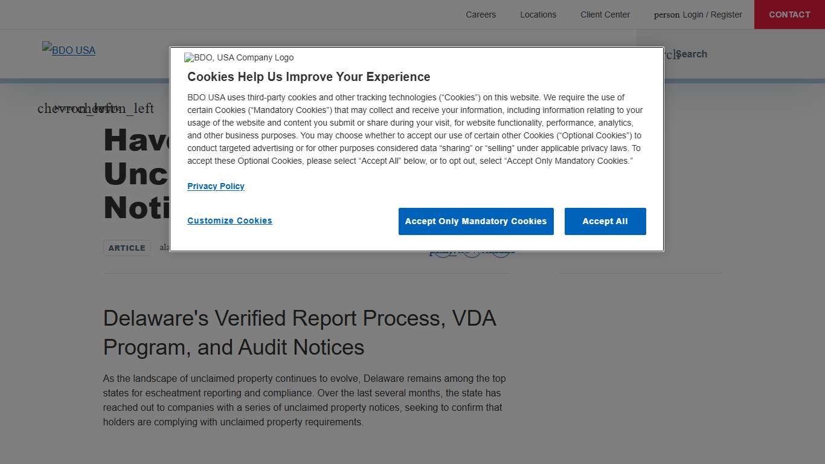Viewport: 825px width, 464px height.
Task: Open the Search control in header
Action: (x=691, y=54)
